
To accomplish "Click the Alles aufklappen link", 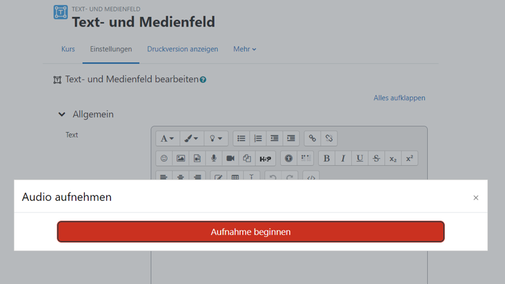I will [399, 98].
